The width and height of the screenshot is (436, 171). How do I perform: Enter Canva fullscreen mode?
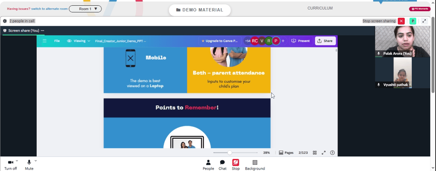324,153
